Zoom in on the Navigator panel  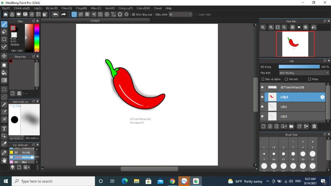point(271,27)
